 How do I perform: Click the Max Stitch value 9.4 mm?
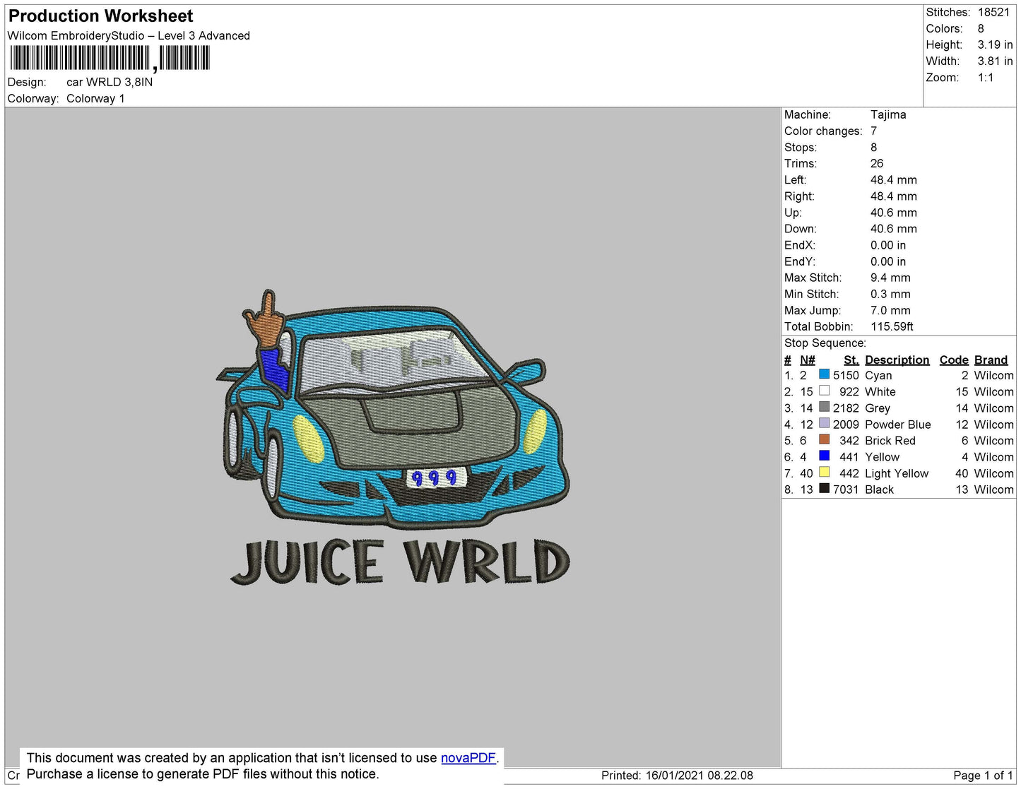pos(890,278)
